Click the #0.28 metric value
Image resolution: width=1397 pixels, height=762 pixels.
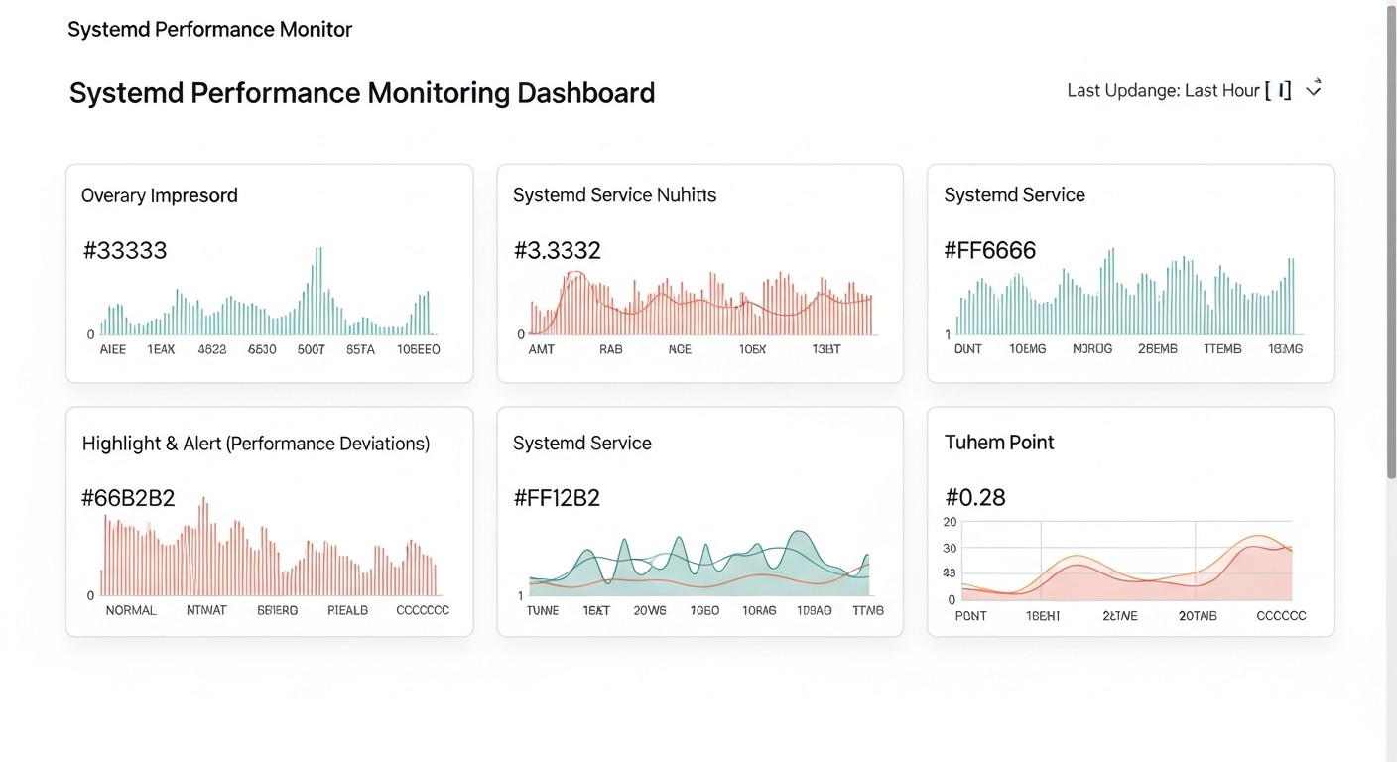(x=975, y=497)
